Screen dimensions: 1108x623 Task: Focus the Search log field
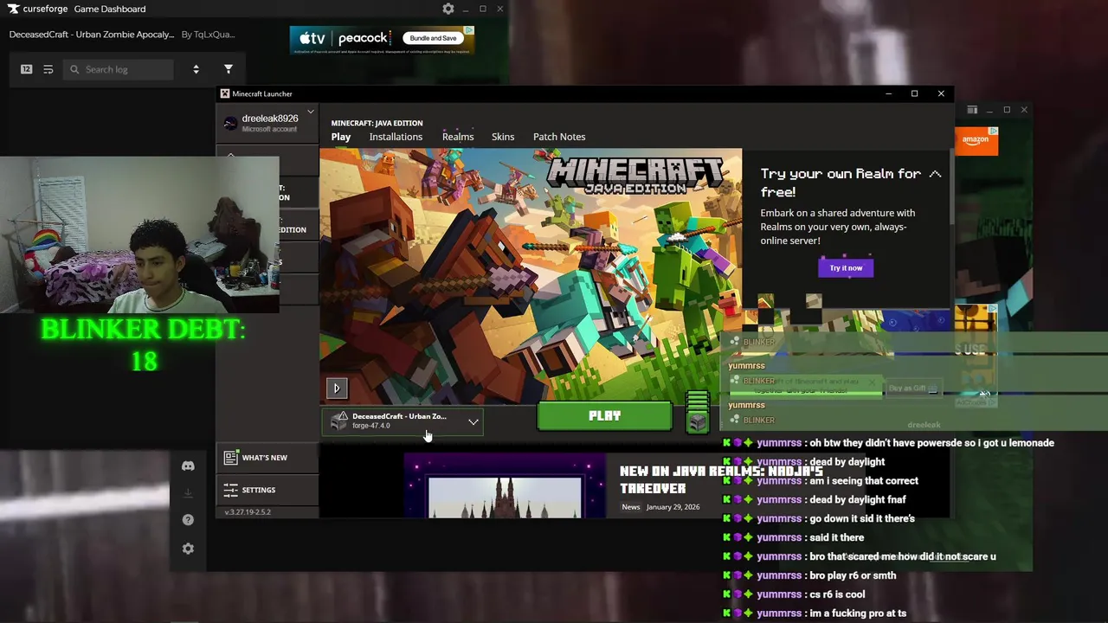pos(119,69)
